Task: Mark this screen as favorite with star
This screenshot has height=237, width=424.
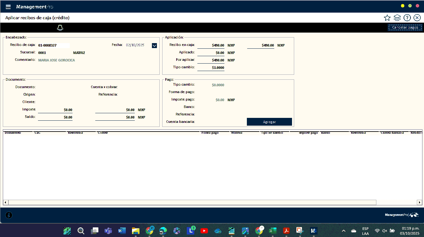Action: pyautogui.click(x=387, y=18)
